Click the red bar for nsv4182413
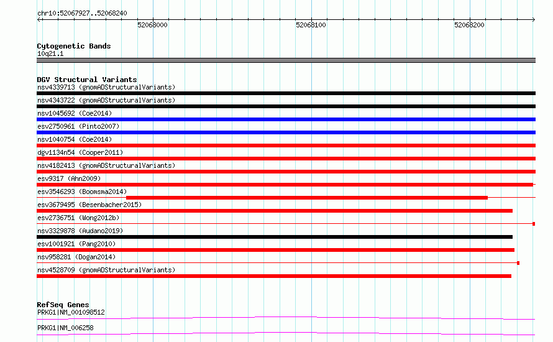 point(286,172)
